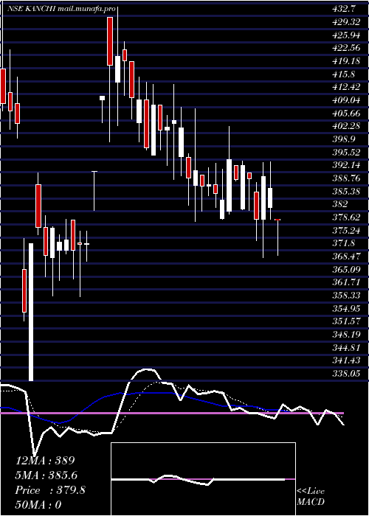Viewport: 369px width, 516px height.
Task: Click the horizontal pink baseline in indicator panel
Action: coord(172,413)
